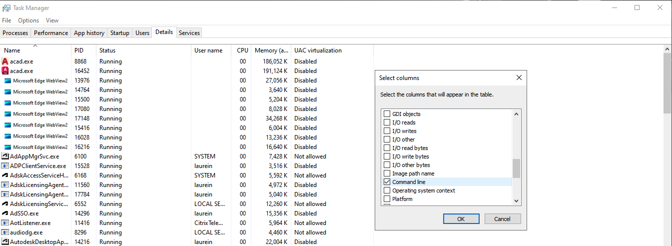Enable the Image path name column

click(387, 173)
